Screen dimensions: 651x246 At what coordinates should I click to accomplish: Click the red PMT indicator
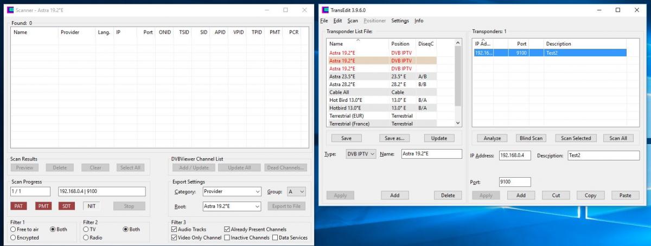[43, 206]
